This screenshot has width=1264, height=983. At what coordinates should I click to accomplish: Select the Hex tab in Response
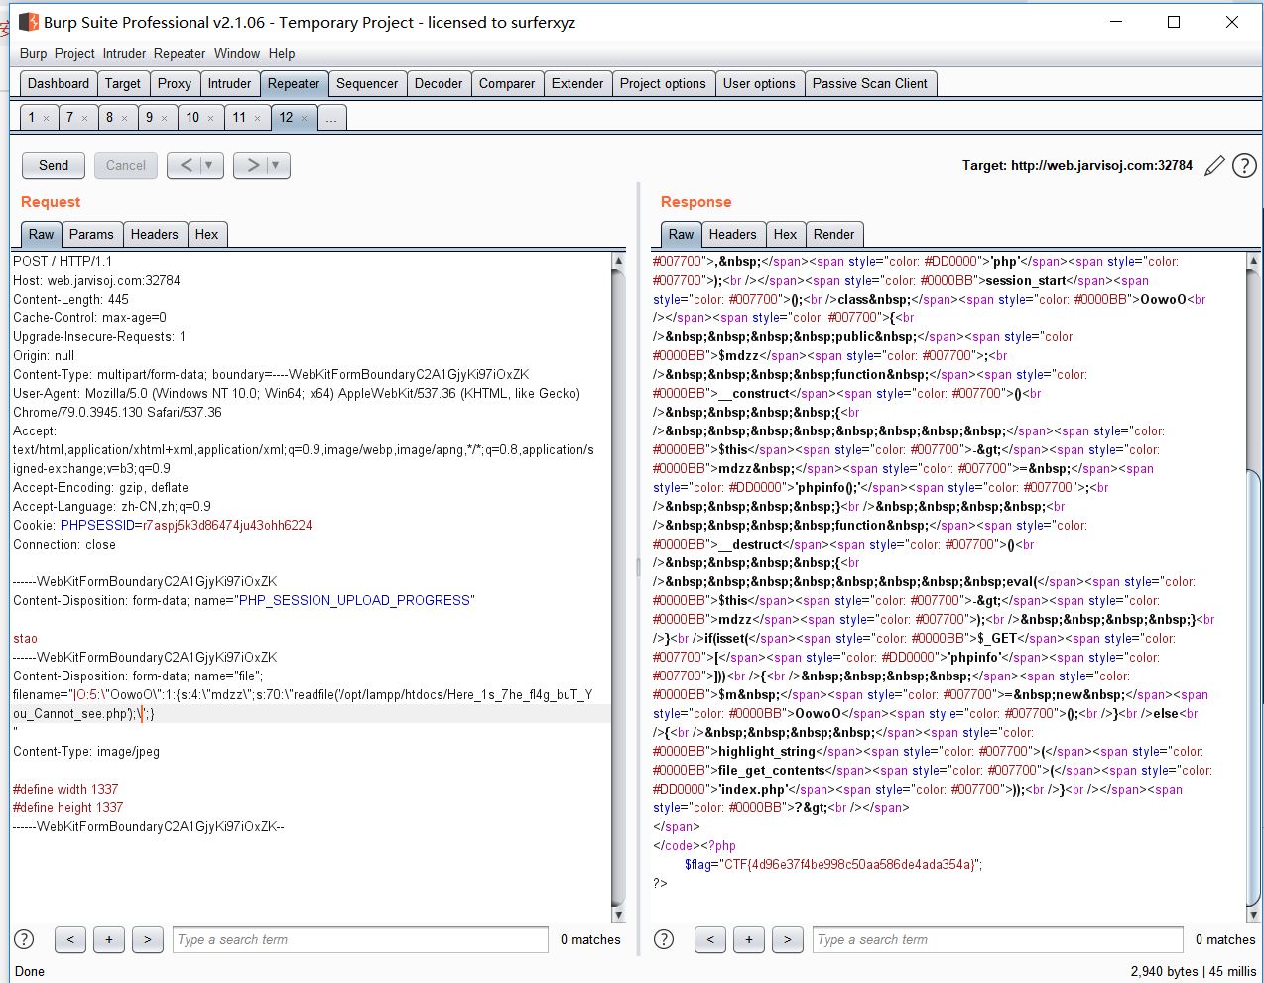click(x=786, y=234)
